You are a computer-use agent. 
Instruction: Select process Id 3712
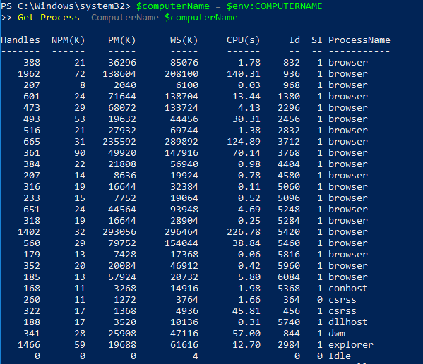[x=289, y=142]
